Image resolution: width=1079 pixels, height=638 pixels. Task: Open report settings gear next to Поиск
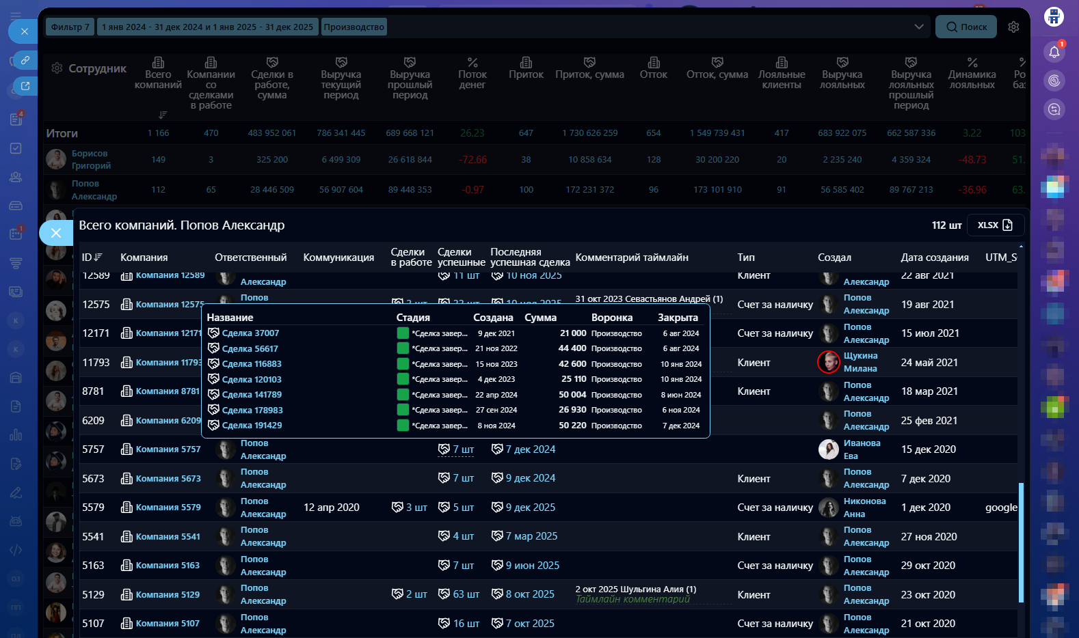click(x=1013, y=27)
